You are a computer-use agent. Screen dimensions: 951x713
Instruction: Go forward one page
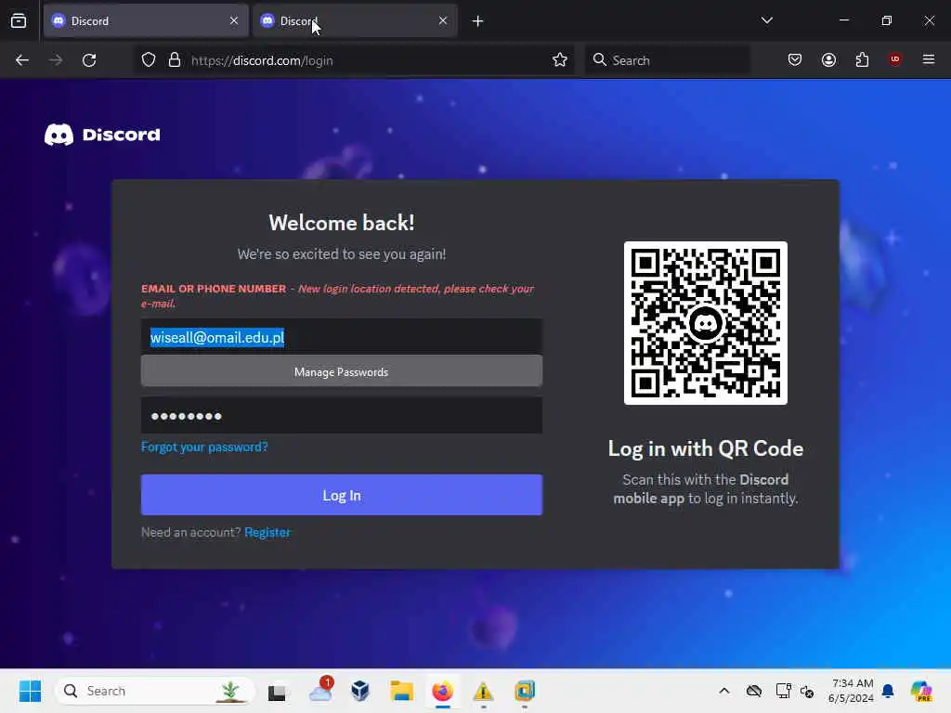[56, 60]
